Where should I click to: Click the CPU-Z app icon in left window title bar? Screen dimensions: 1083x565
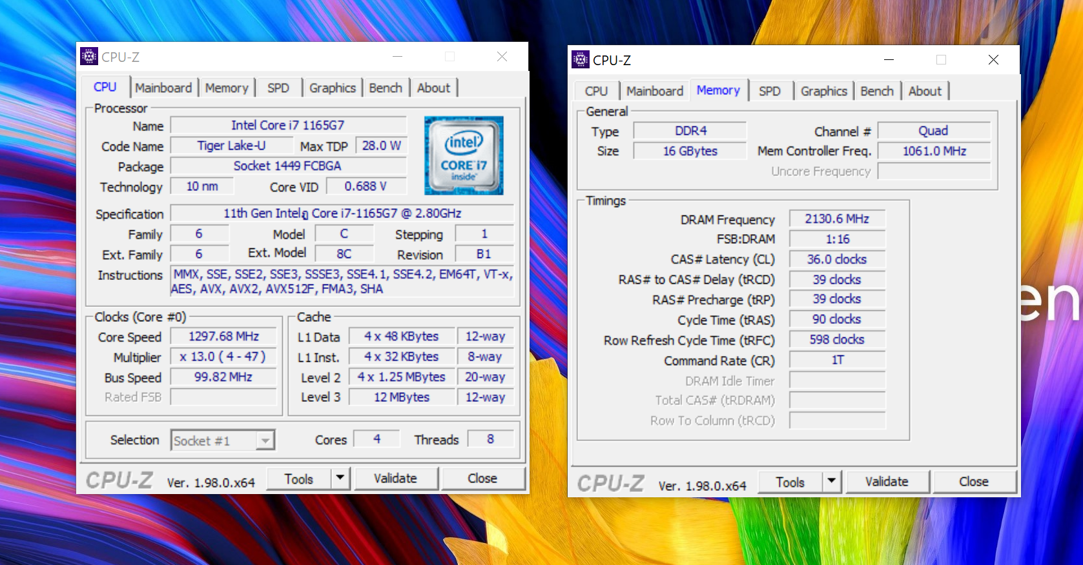point(89,57)
